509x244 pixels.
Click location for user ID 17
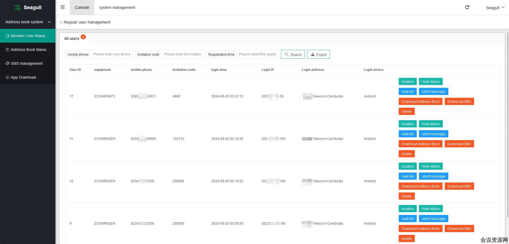tap(408, 81)
